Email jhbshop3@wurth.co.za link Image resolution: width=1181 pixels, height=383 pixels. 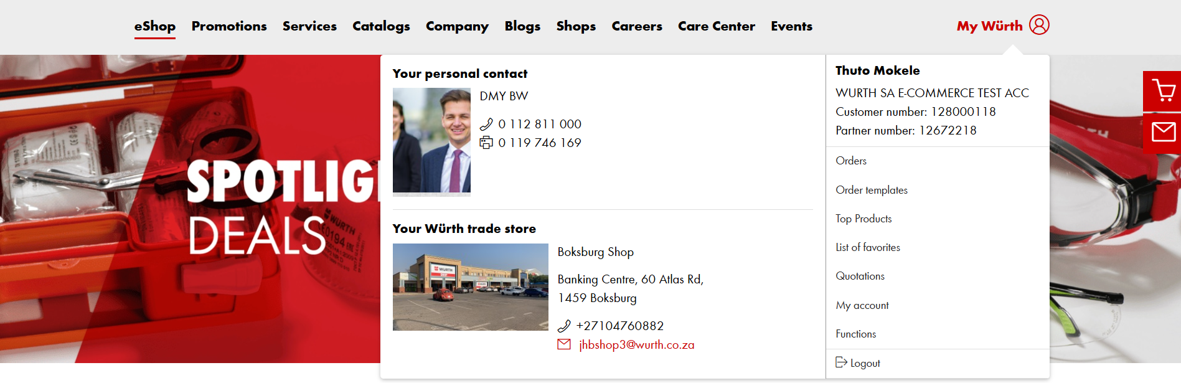coord(636,344)
